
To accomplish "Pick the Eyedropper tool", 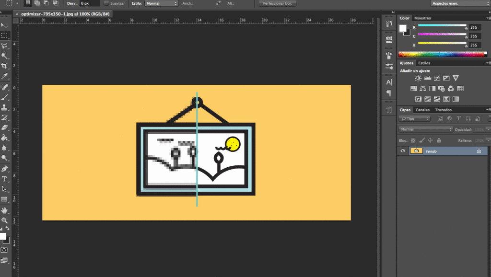I will [x=4, y=77].
